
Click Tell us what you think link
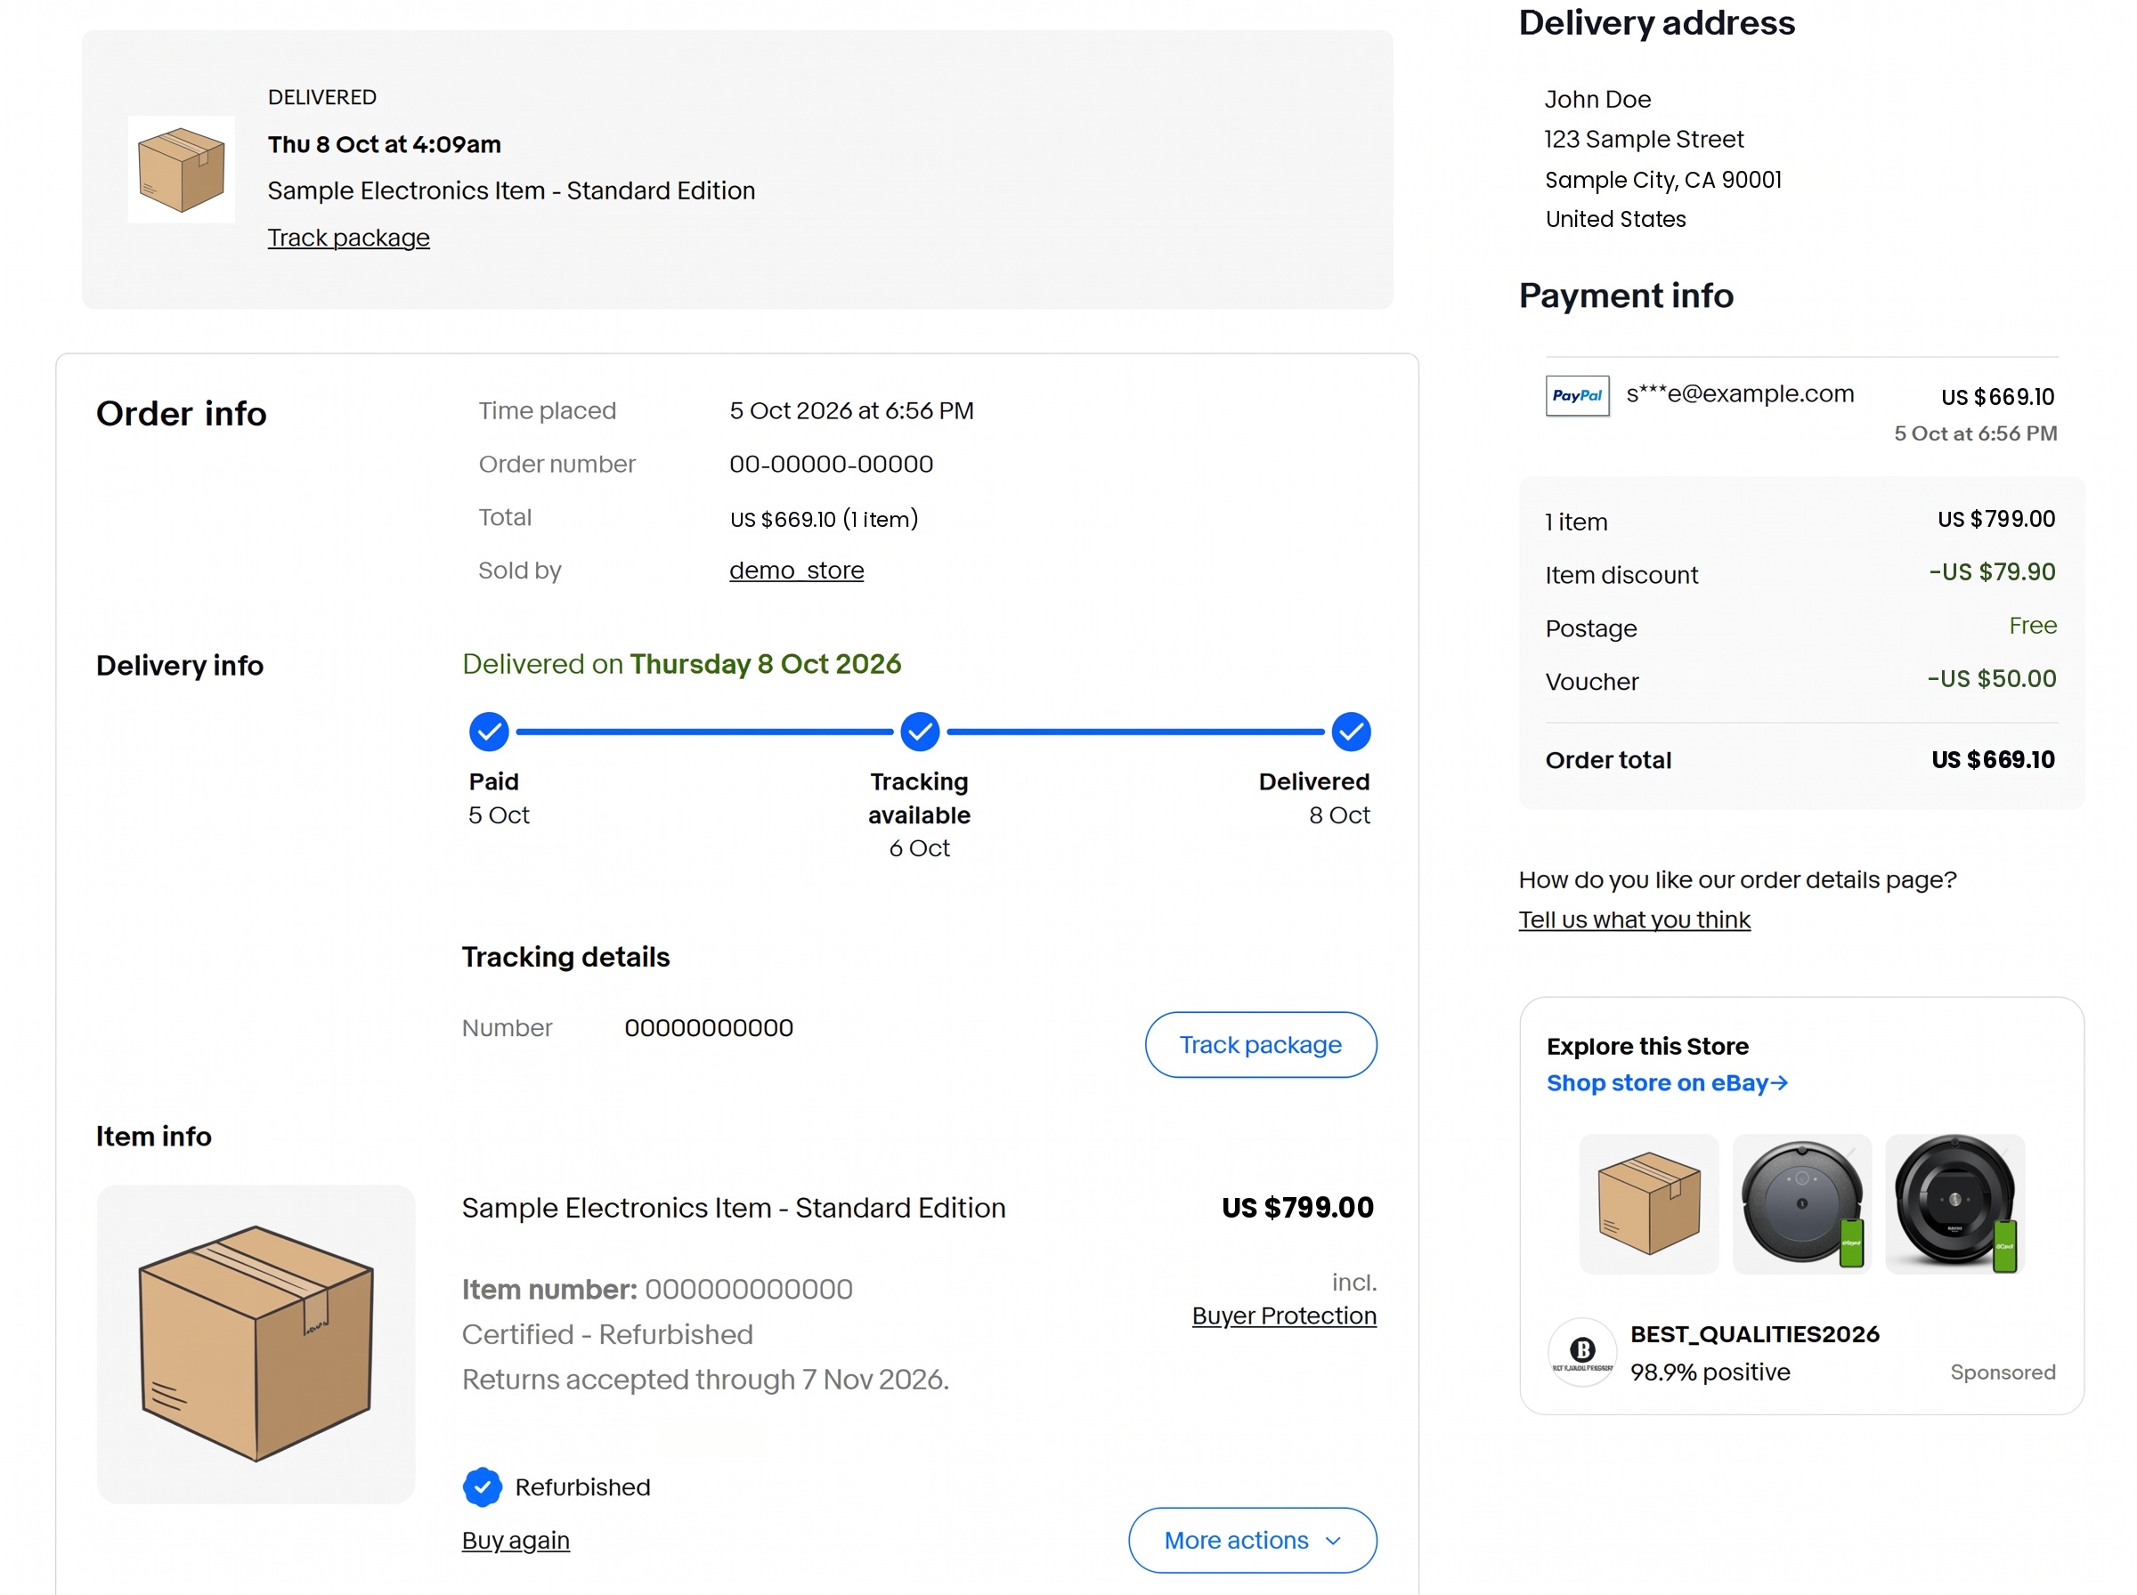click(x=1633, y=919)
